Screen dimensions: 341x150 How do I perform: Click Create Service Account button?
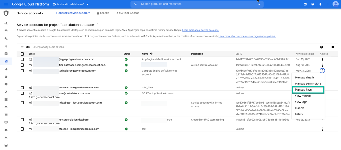(x=72, y=13)
